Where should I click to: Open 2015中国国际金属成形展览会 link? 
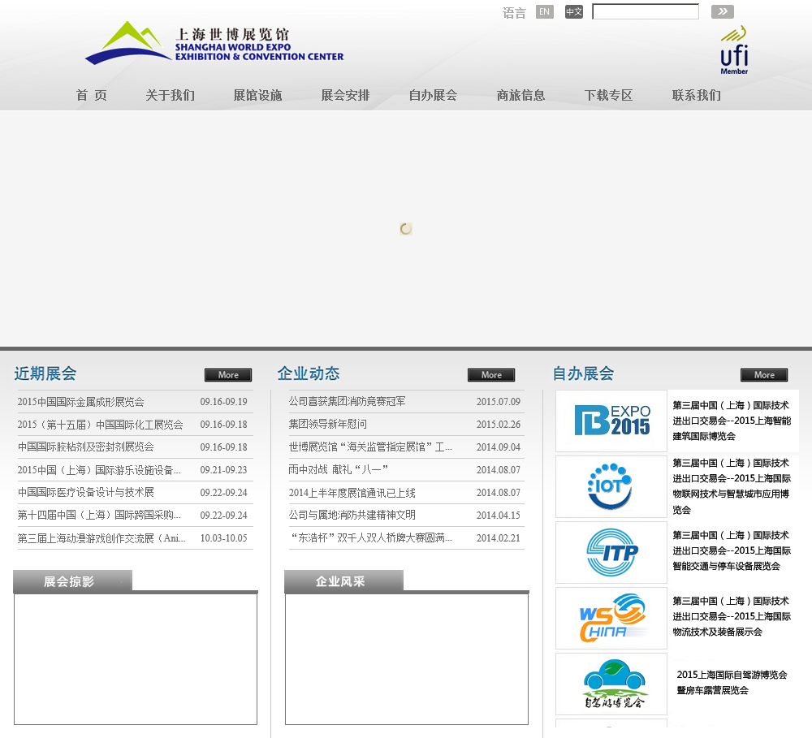click(80, 402)
